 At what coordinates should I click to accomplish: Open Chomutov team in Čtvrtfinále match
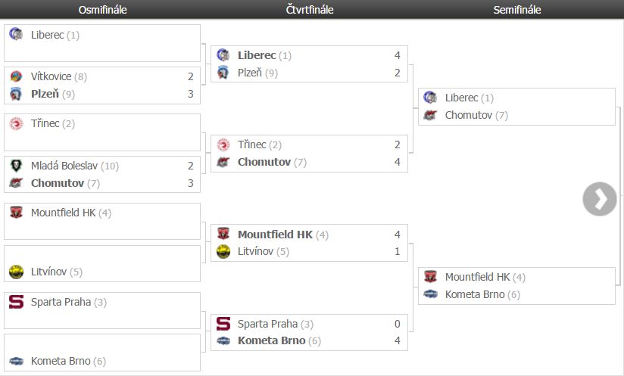(264, 162)
